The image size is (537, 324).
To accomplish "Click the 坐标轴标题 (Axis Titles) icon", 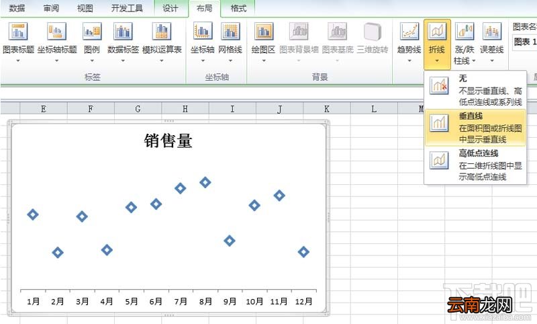I will (56, 31).
